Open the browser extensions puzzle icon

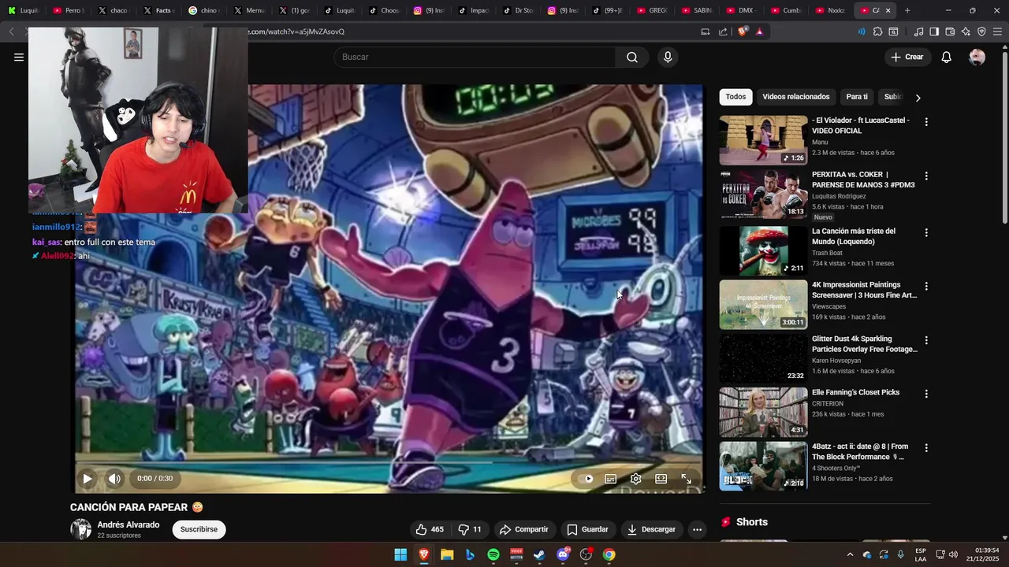tap(877, 31)
